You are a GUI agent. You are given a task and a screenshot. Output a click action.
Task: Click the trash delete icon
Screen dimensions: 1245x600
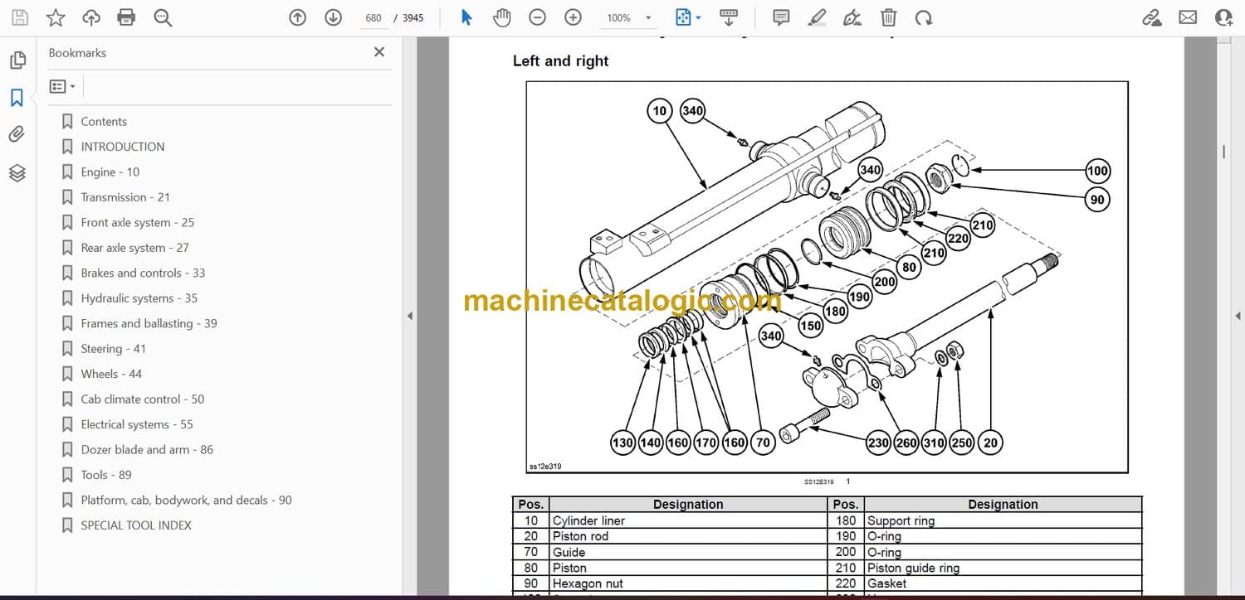(x=888, y=17)
